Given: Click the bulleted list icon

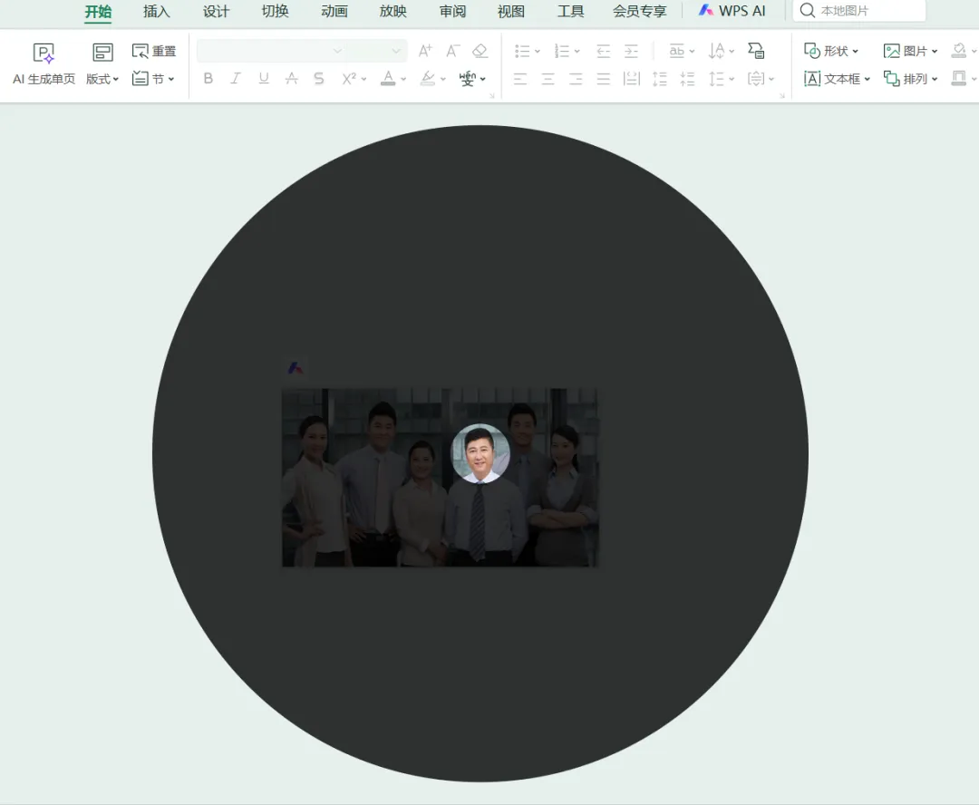Looking at the screenshot, I should coord(522,51).
